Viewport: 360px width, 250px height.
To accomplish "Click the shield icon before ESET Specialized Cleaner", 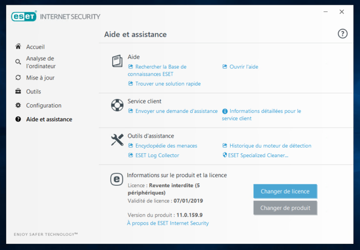I will tap(225, 155).
